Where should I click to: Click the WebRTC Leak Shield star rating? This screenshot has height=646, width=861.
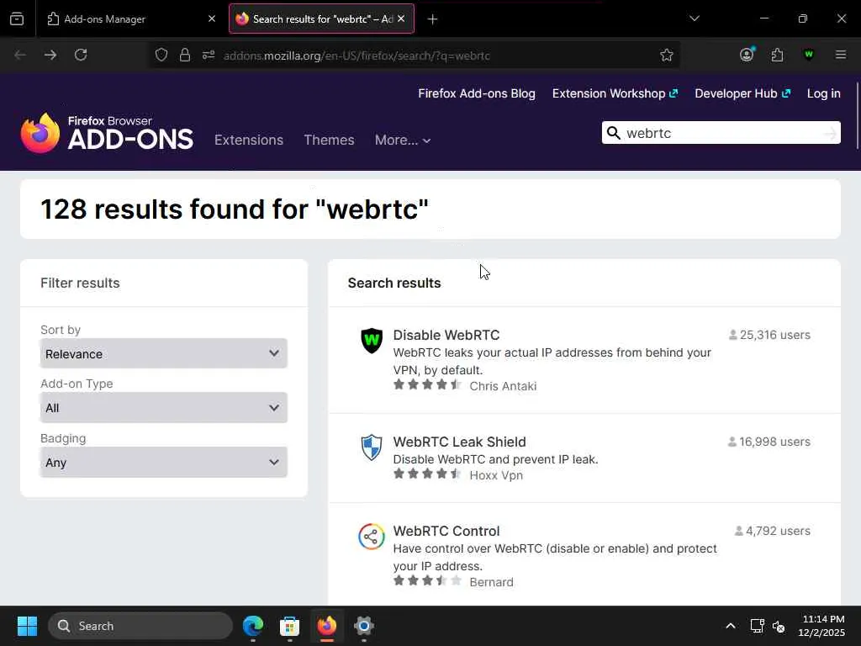pos(427,474)
